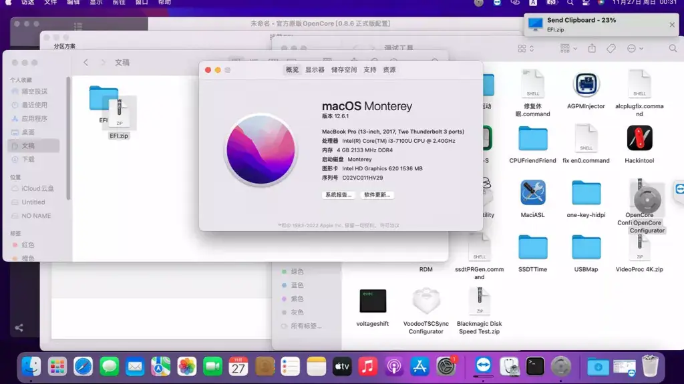Screen dimensions: 684x384
Task: Select the SSDTTime folder
Action: point(532,247)
